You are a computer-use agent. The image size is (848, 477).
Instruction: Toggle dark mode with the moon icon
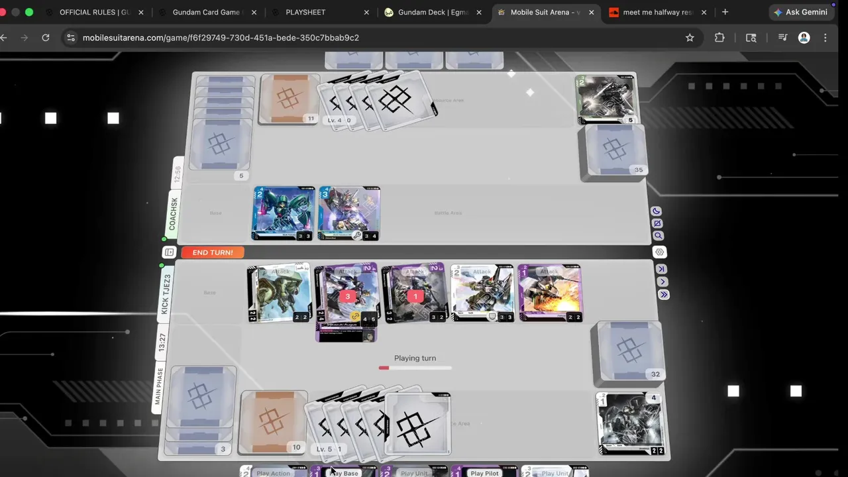(x=656, y=211)
